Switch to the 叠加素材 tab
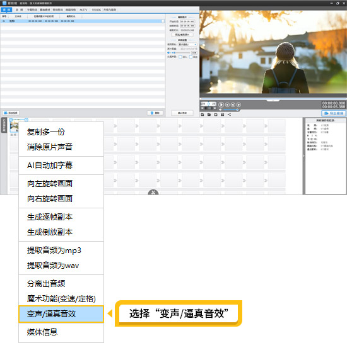347x343 pixels. 45,9
